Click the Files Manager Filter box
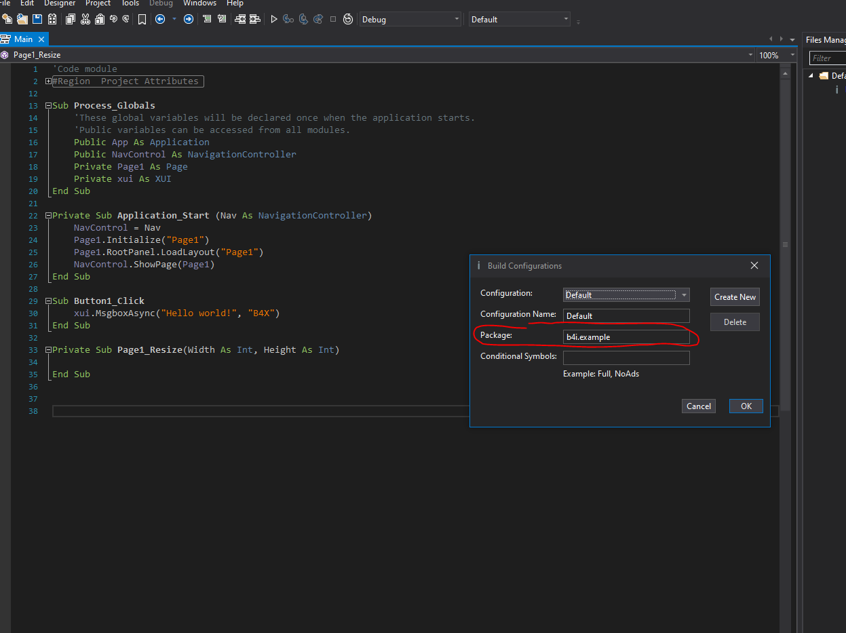The width and height of the screenshot is (846, 633). click(x=828, y=58)
